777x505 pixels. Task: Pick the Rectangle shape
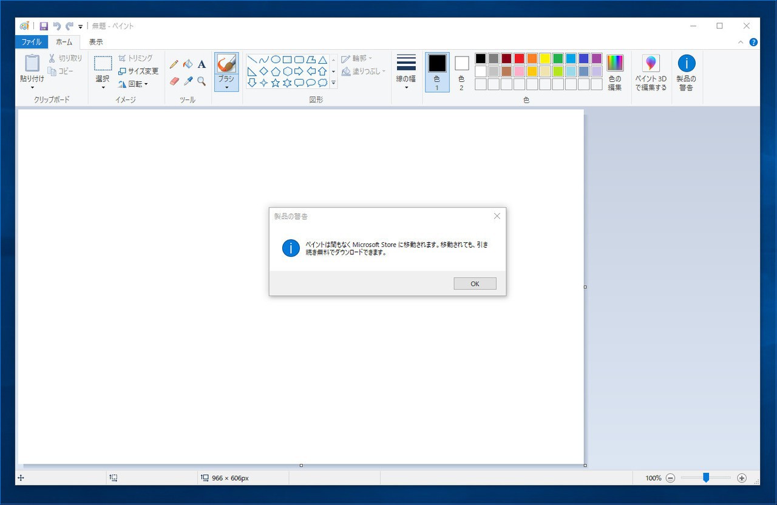pos(287,59)
